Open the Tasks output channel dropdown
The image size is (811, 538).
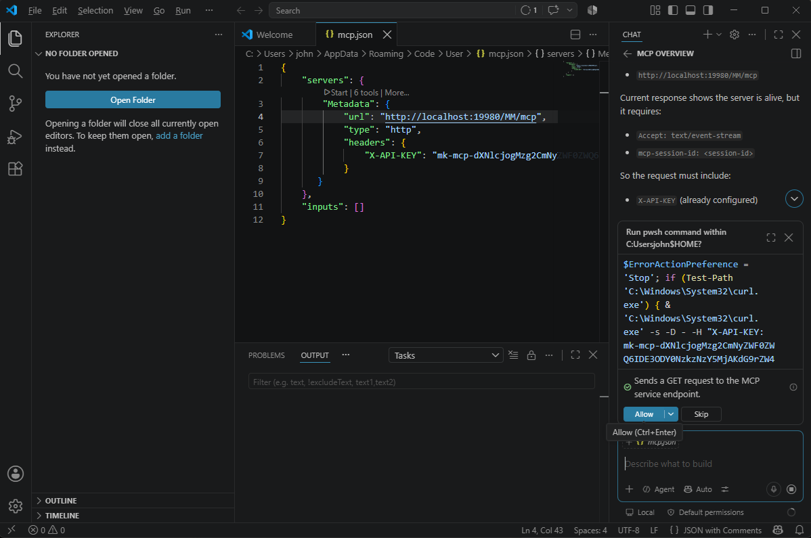(x=446, y=355)
